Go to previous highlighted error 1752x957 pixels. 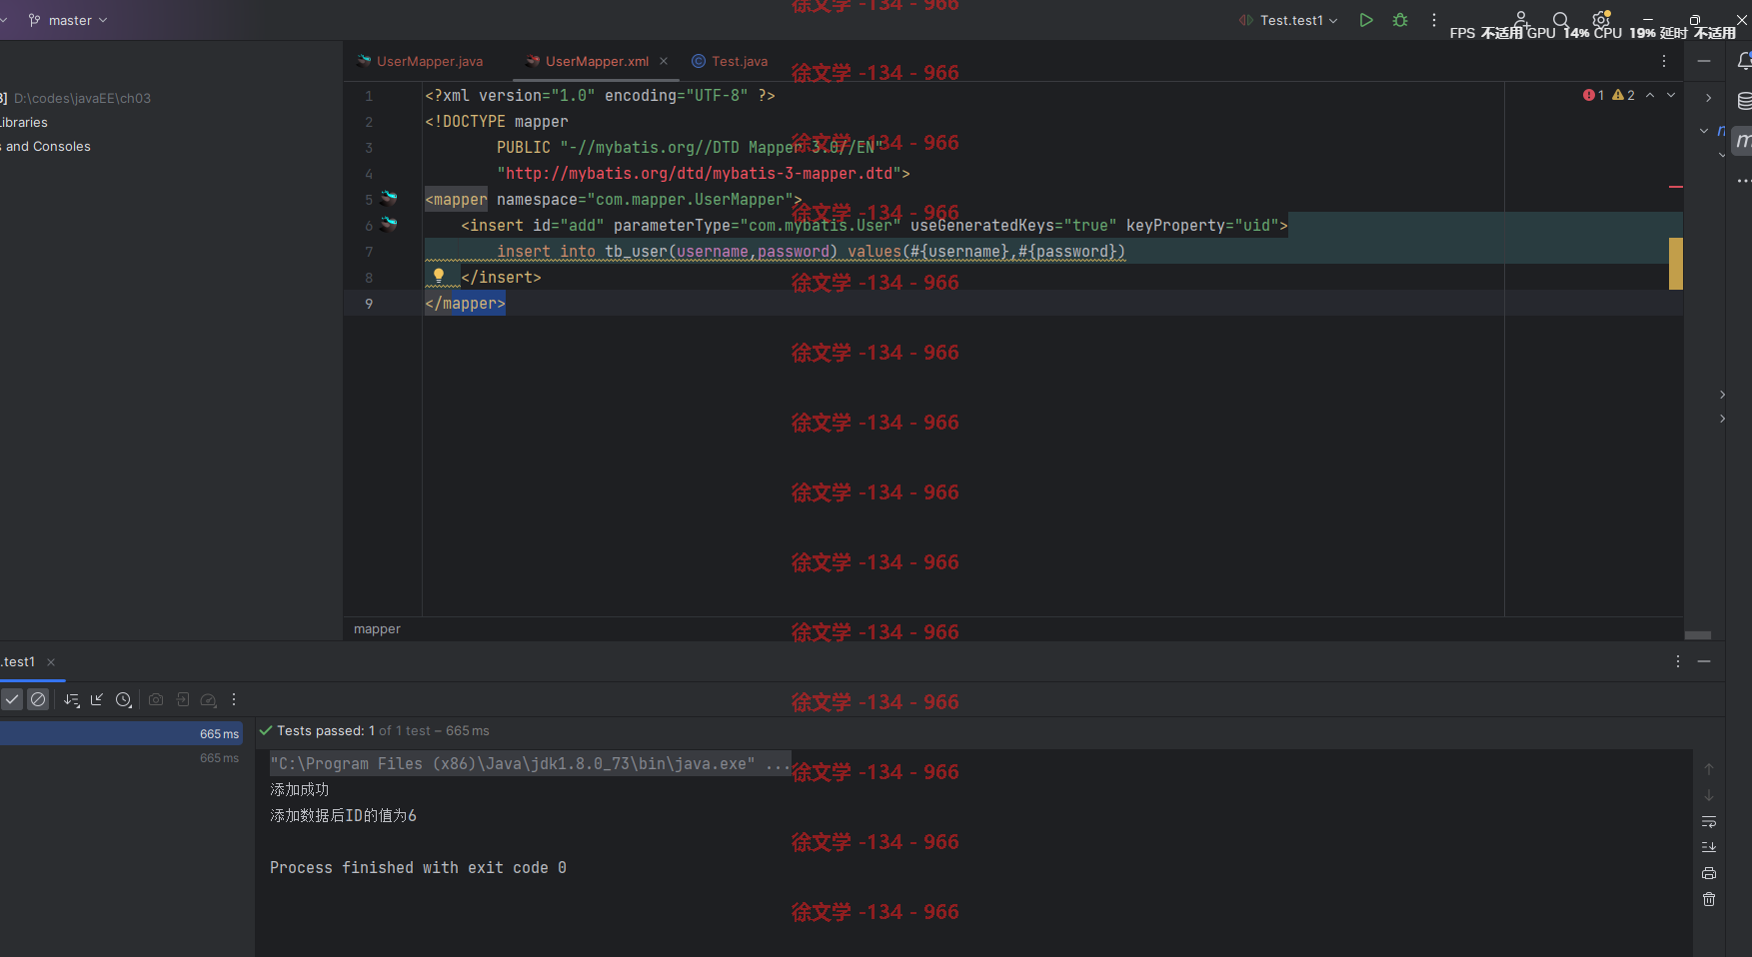(x=1650, y=95)
